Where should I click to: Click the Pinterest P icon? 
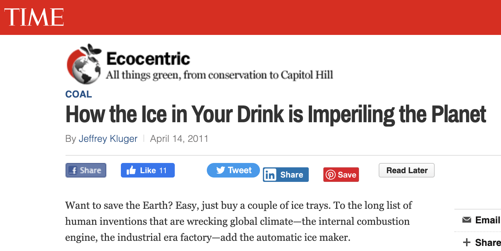(x=330, y=175)
